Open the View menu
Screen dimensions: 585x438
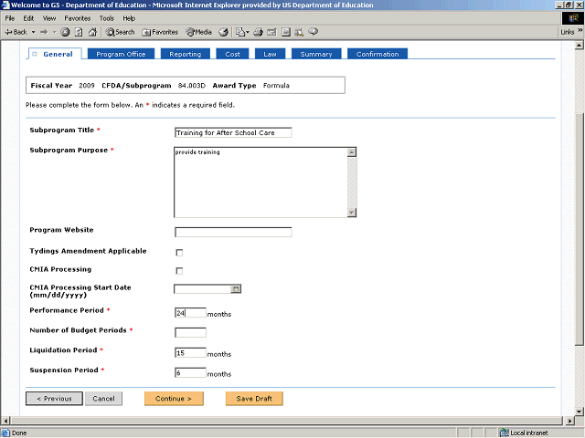(48, 18)
